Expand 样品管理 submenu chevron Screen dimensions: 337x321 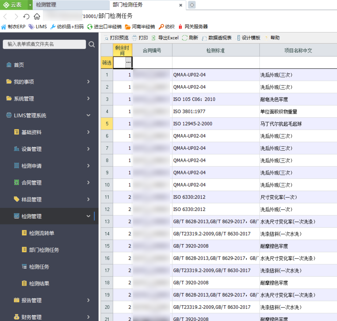(88, 199)
